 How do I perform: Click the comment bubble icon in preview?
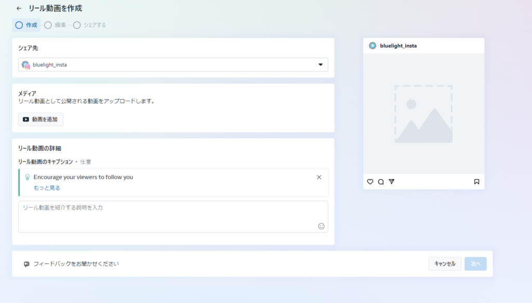point(381,182)
